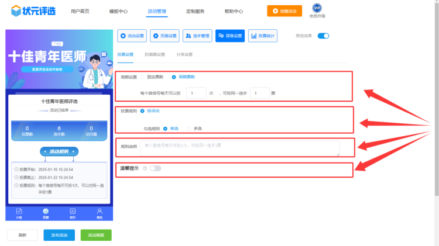Open 选手管理 toolbar button

[x=197, y=36]
